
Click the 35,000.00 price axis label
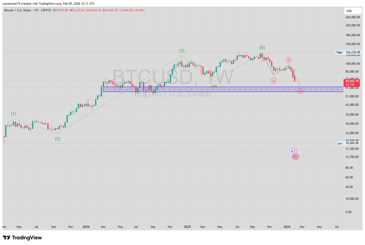[352, 115]
